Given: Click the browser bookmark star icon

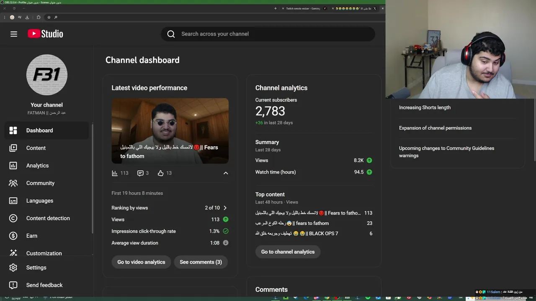Looking at the screenshot, I should [49, 17].
